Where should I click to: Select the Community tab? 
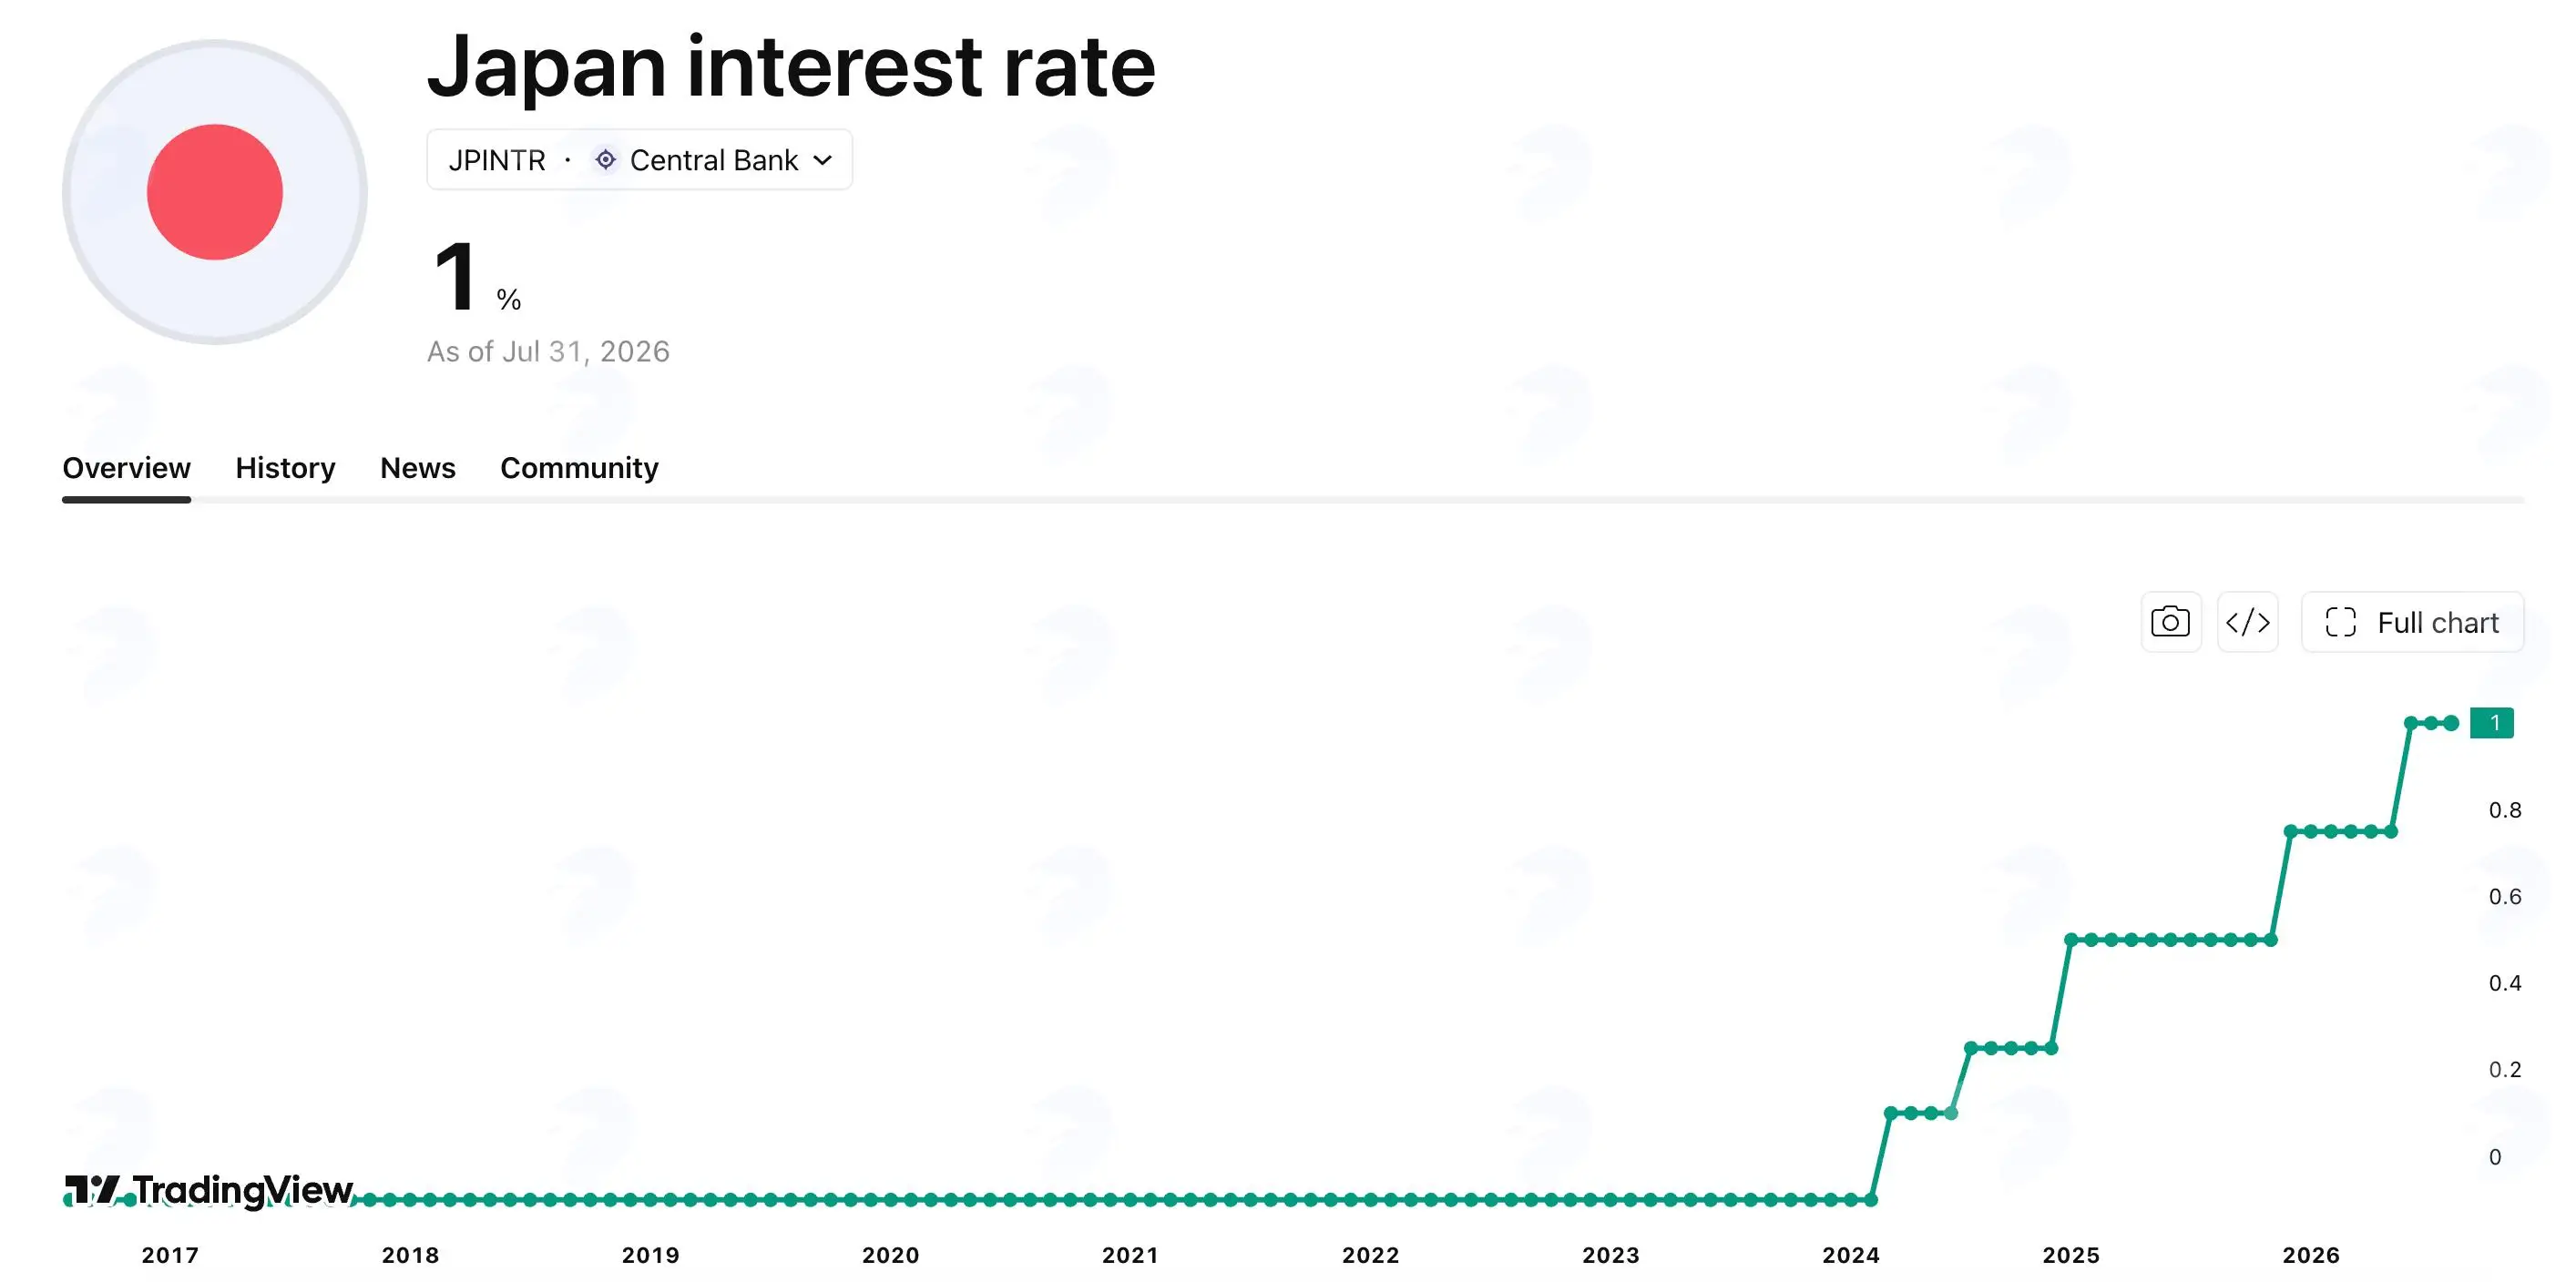click(579, 468)
